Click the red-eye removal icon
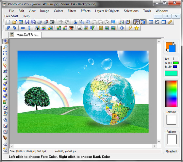This screenshot has height=162, width=183. pyautogui.click(x=71, y=28)
